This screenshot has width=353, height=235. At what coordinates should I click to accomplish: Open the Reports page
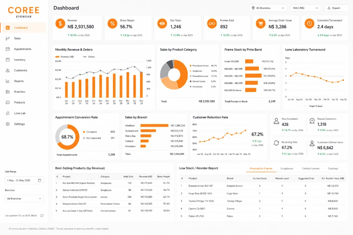(x=19, y=81)
